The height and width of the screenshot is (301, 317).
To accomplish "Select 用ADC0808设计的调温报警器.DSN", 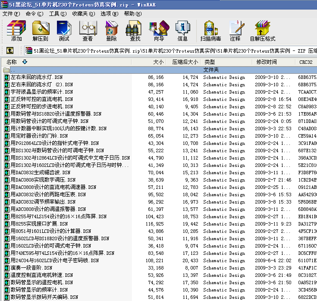I will pyautogui.click(x=48, y=209).
